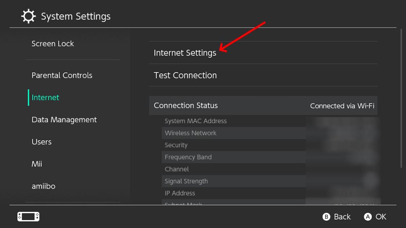
Task: Select the Signal Strength row
Action: [233, 181]
